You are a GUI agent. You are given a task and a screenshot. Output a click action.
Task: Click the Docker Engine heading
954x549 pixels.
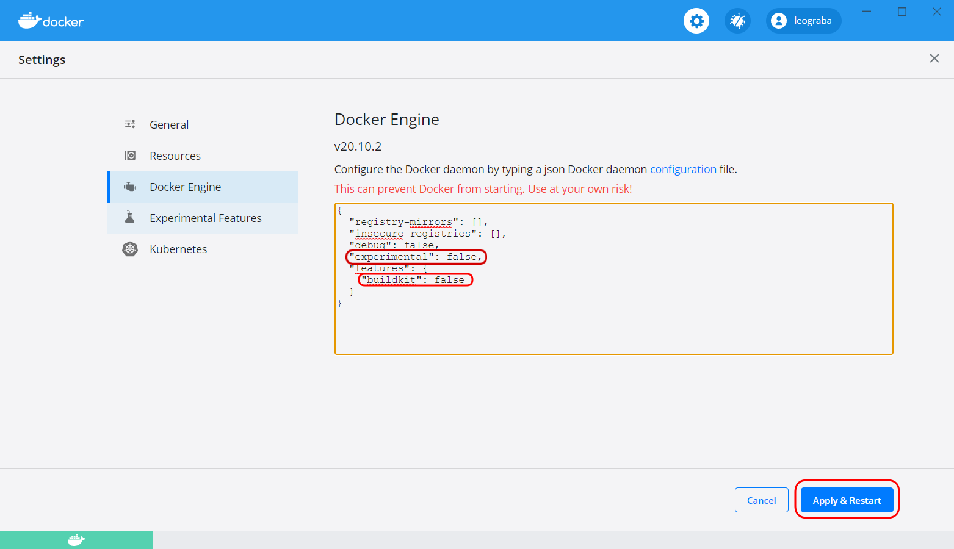pyautogui.click(x=387, y=120)
